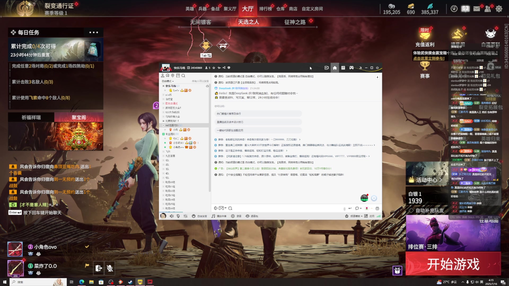Expand the 治疗室 channel node
The height and width of the screenshot is (286, 509).
click(x=164, y=99)
